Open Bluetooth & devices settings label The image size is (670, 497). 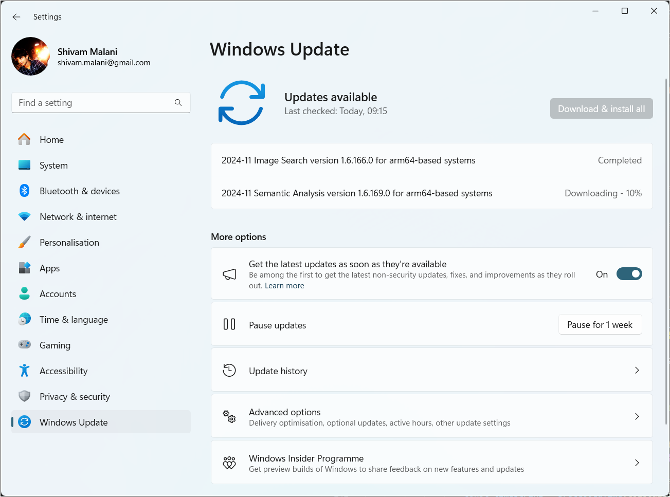(x=80, y=191)
